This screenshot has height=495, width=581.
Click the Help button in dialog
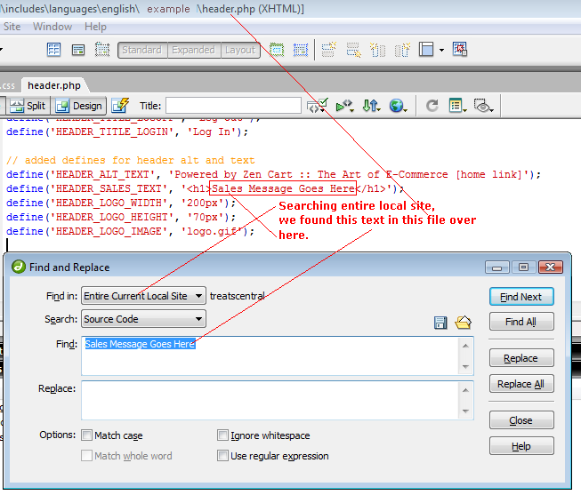point(521,446)
